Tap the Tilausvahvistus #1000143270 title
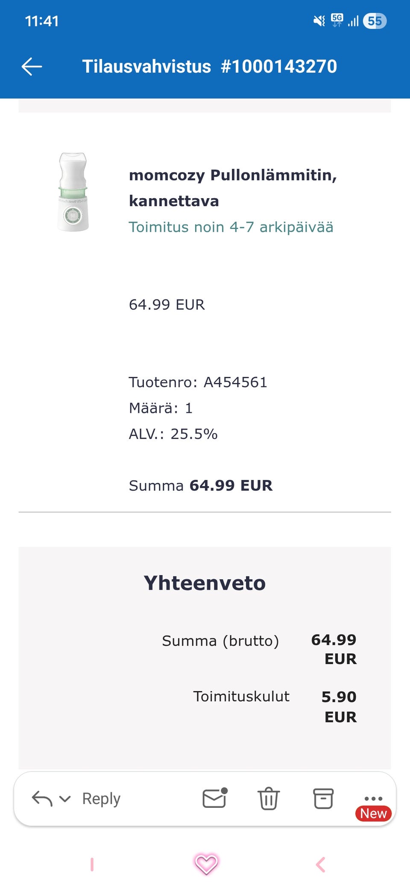The width and height of the screenshot is (410, 890). (x=209, y=67)
